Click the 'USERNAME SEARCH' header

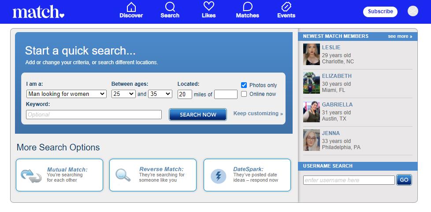pyautogui.click(x=327, y=166)
